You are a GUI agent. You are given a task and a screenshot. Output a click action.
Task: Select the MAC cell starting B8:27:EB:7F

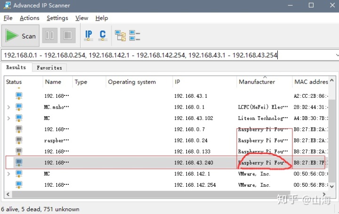coord(310,163)
